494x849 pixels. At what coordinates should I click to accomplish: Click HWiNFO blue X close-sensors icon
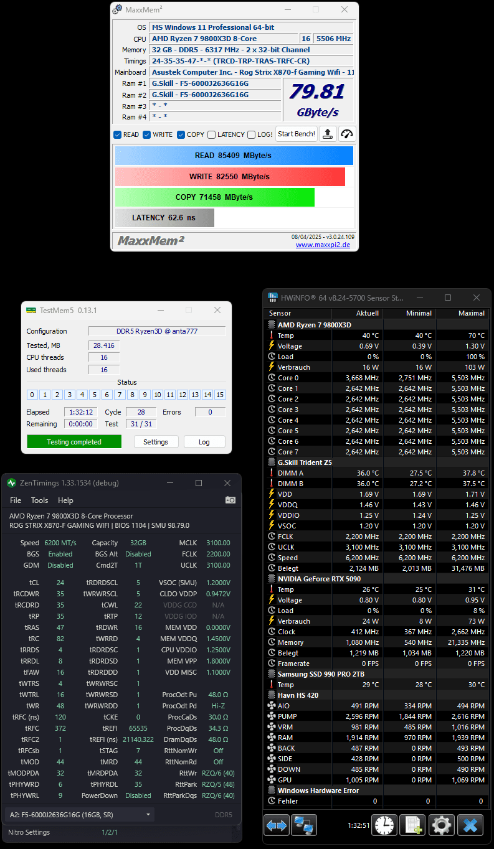coord(470,825)
